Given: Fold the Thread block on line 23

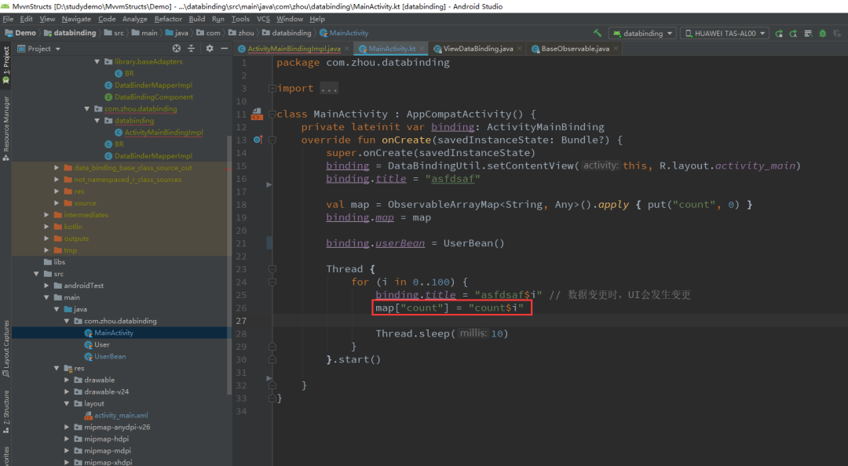Looking at the screenshot, I should coord(272,269).
